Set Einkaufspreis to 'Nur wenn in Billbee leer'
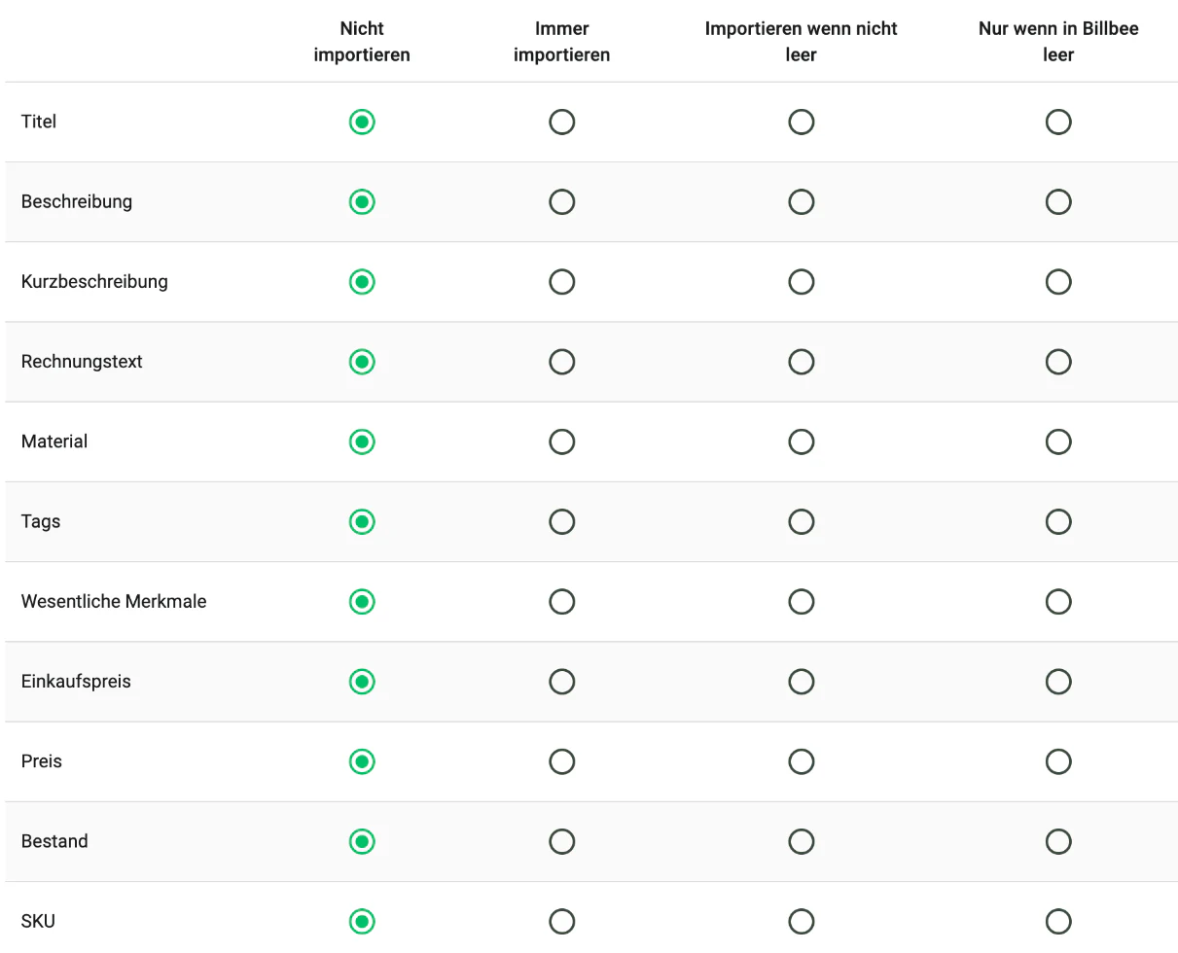The height and width of the screenshot is (953, 1178). [x=1058, y=682]
